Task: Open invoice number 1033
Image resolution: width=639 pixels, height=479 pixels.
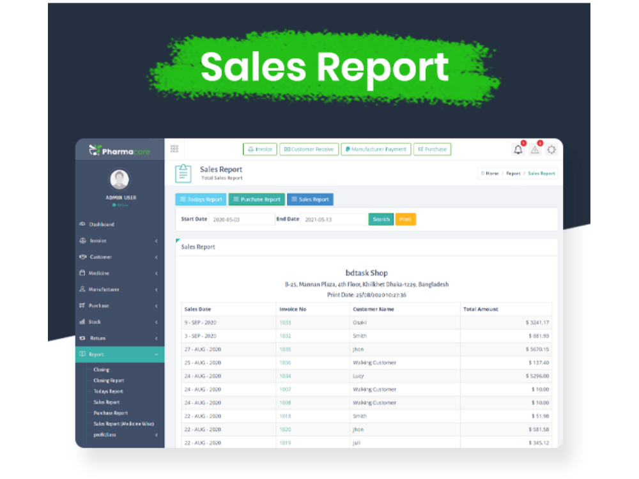Action: 285,323
